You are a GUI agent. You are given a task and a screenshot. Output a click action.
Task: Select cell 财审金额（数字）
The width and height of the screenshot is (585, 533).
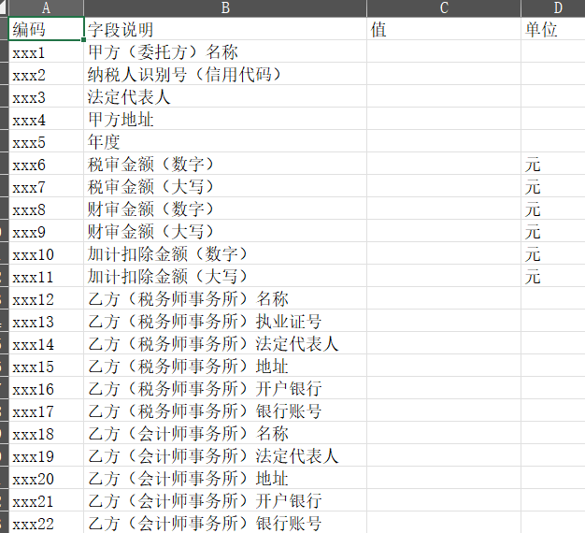pos(225,208)
